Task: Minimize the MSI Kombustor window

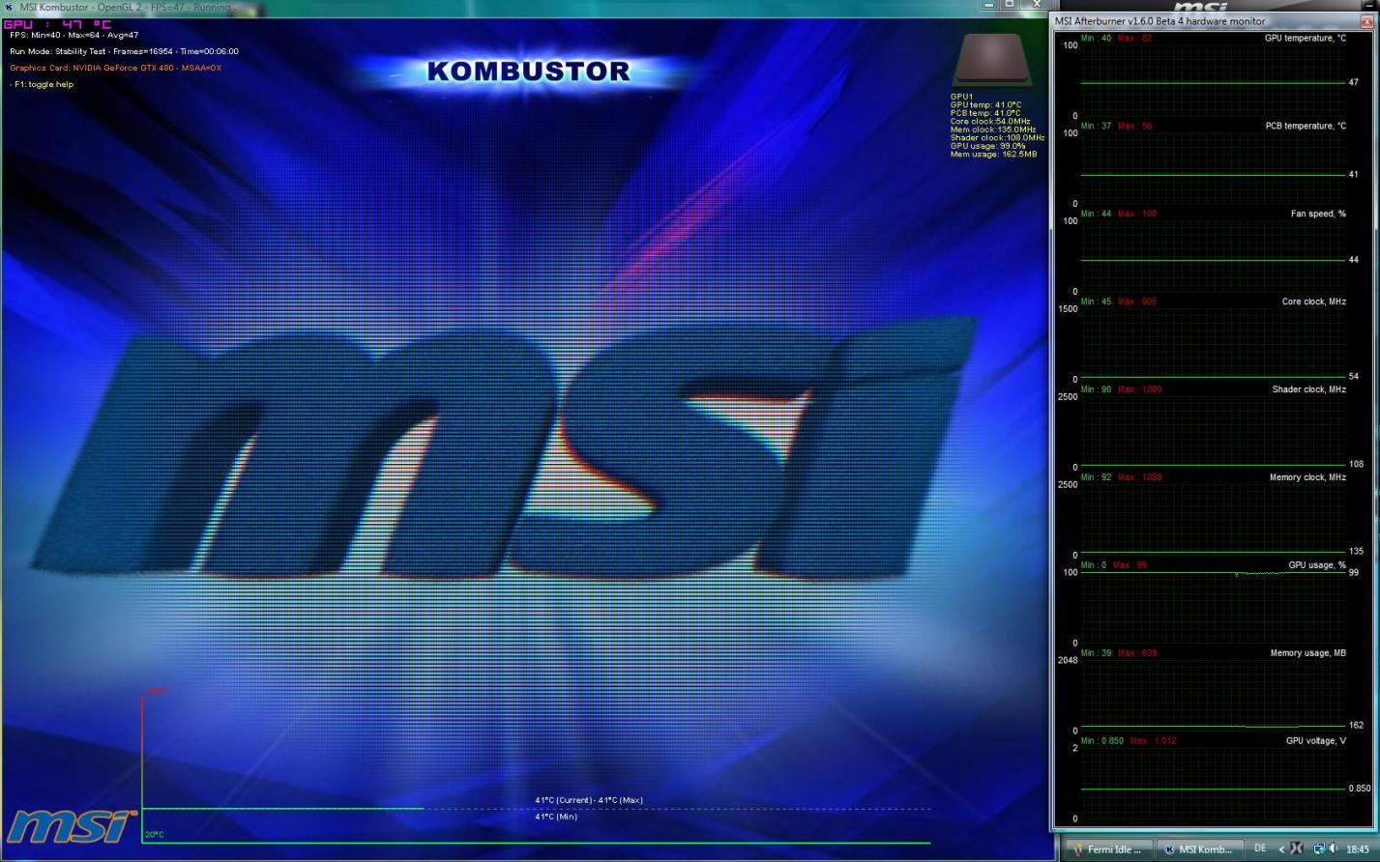Action: tap(988, 5)
